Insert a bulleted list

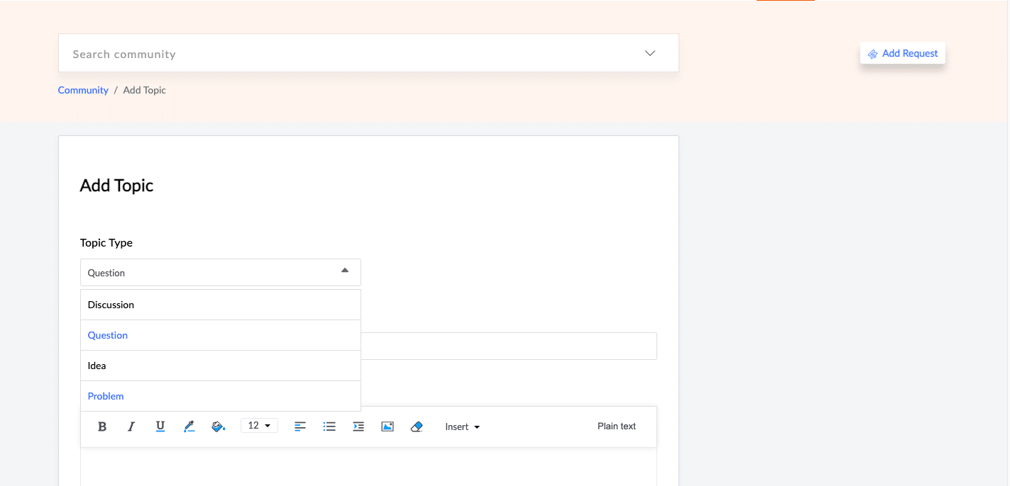pyautogui.click(x=329, y=426)
